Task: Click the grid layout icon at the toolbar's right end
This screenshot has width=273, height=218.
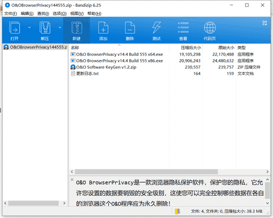Action: coord(264,23)
